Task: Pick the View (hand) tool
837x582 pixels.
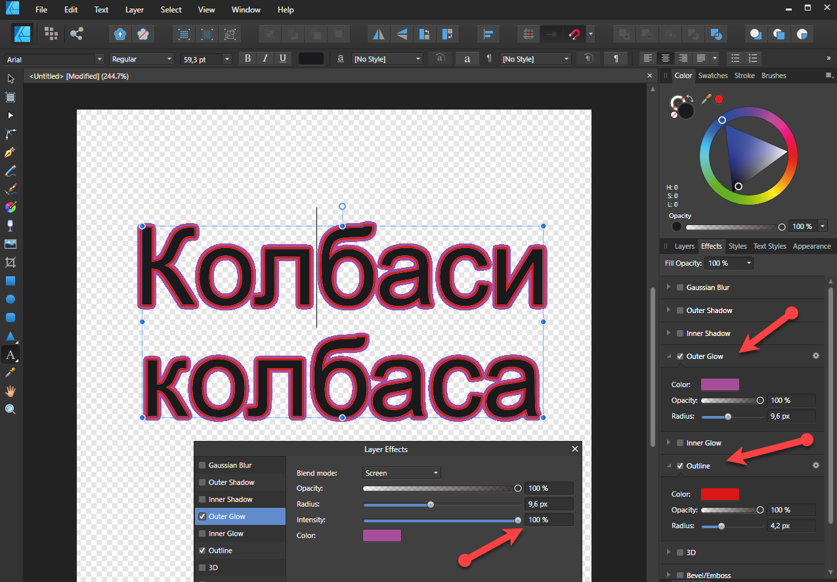Action: (11, 391)
